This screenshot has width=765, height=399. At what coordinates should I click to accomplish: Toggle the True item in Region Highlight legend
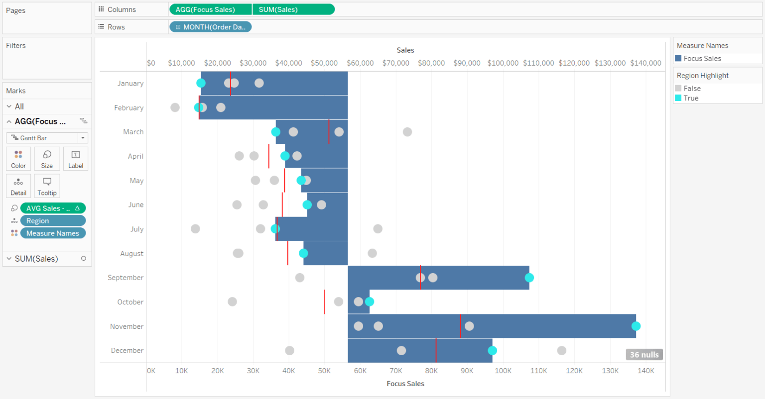pyautogui.click(x=679, y=98)
